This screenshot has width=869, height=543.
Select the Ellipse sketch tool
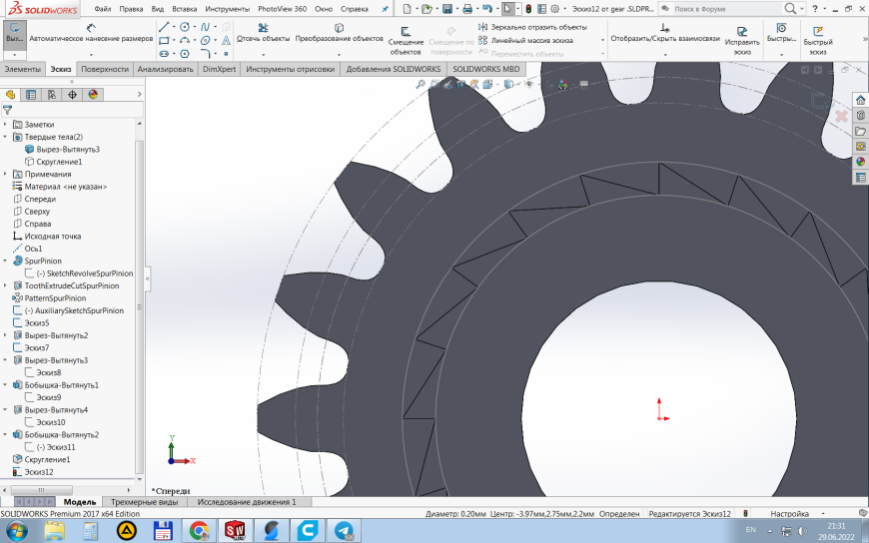coord(205,41)
